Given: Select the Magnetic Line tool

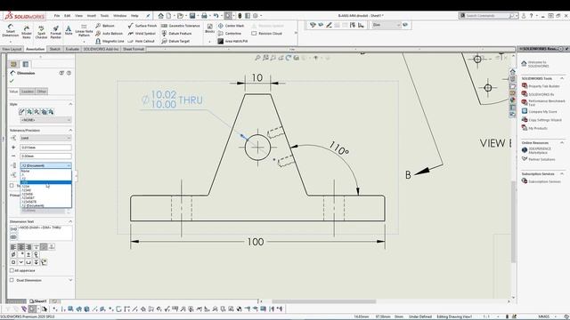Looking at the screenshot, I should tap(110, 41).
